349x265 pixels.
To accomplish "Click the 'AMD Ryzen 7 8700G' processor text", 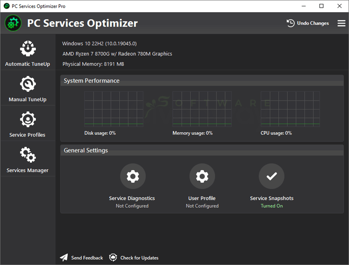I will tap(117, 54).
